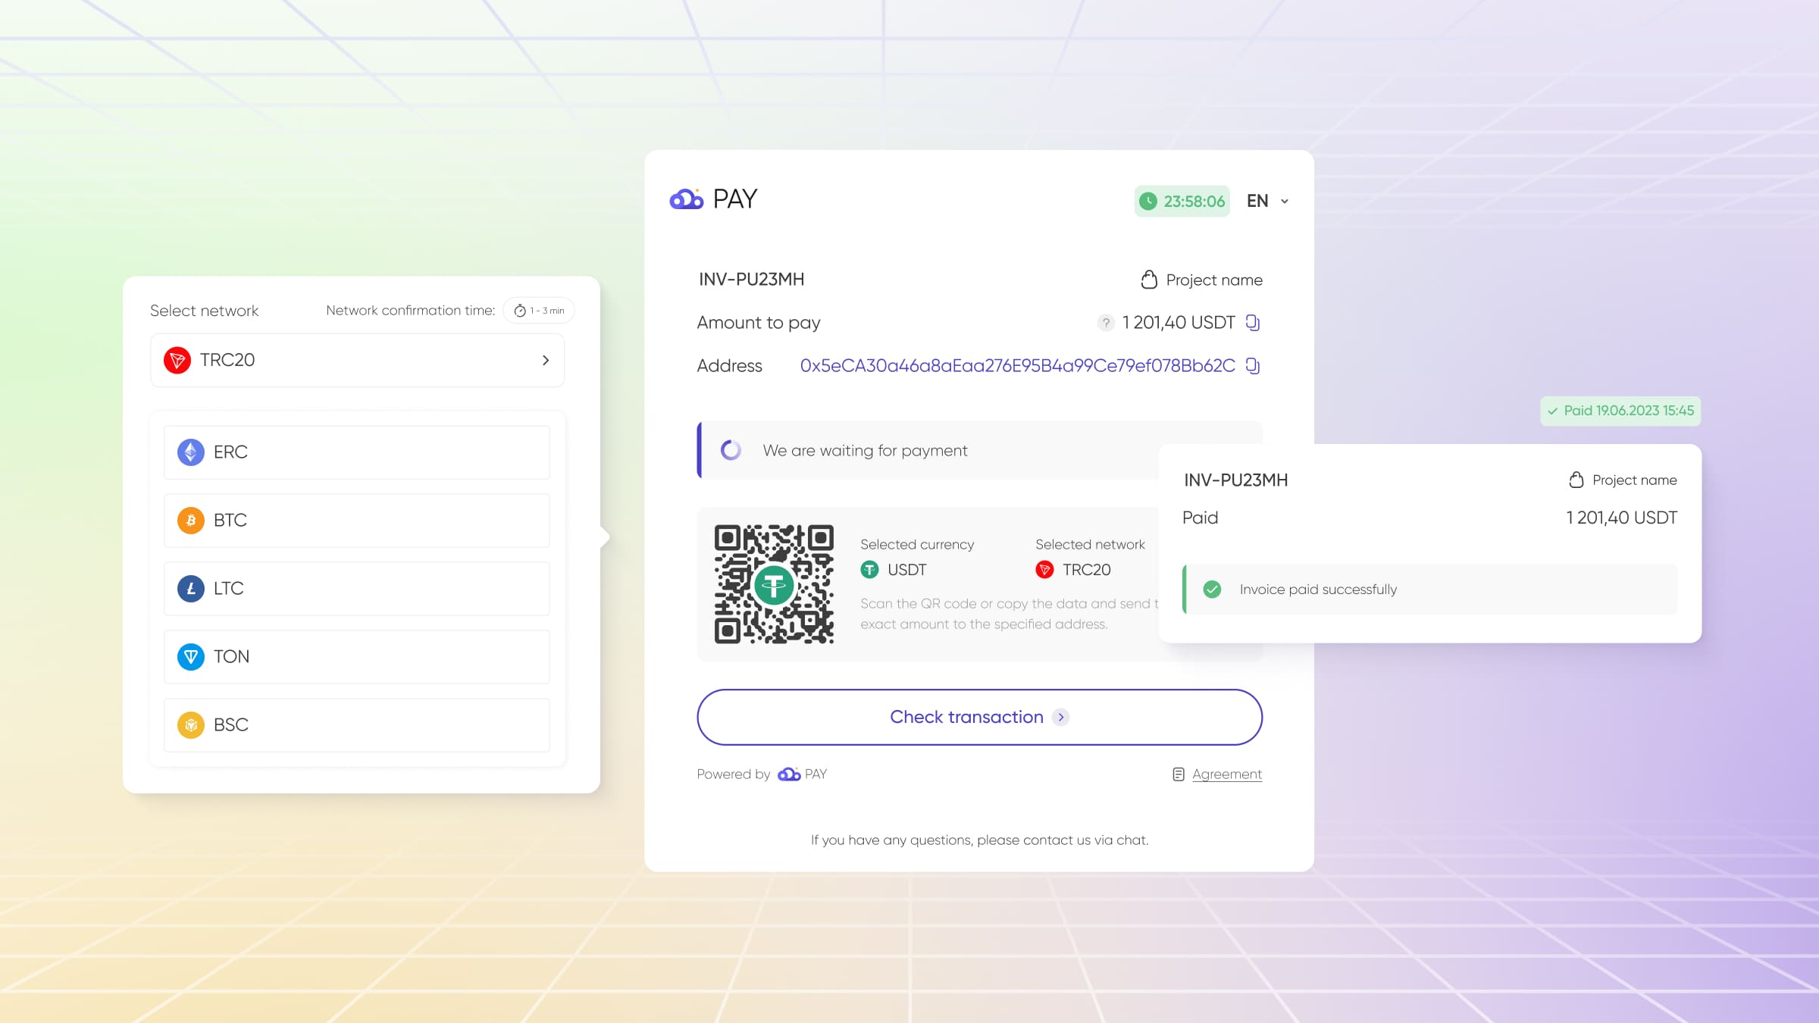Screen dimensions: 1819x1023
Task: Click the INV-PU23MH invoice field
Action: pos(750,279)
